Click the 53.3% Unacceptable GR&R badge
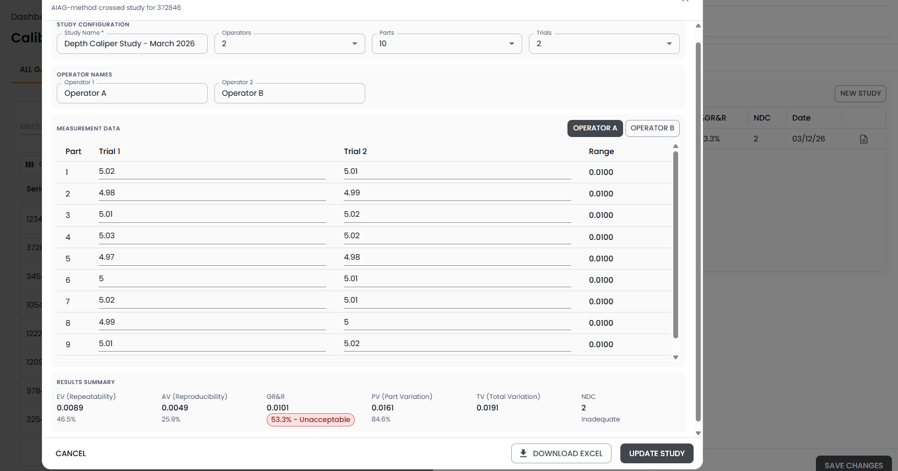This screenshot has height=471, width=898. [311, 420]
